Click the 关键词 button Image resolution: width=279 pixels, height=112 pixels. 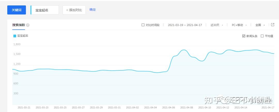point(17,10)
